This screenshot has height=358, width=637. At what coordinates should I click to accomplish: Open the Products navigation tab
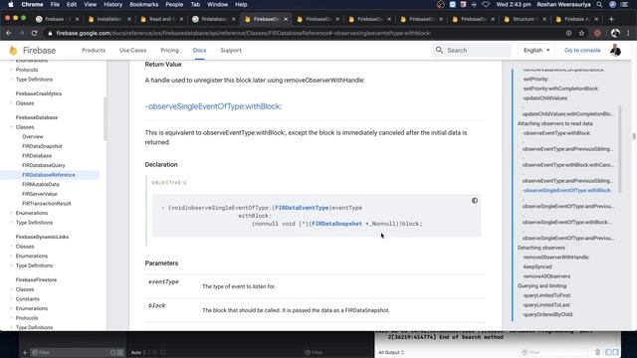point(94,51)
